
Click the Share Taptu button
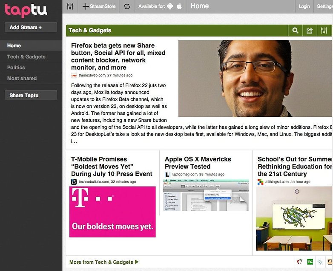click(x=31, y=95)
